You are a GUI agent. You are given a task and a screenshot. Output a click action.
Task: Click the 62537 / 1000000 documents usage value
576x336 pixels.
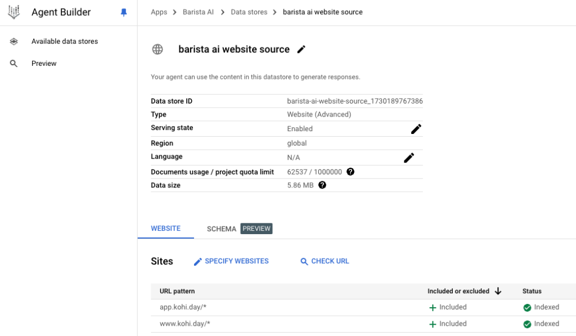(314, 172)
